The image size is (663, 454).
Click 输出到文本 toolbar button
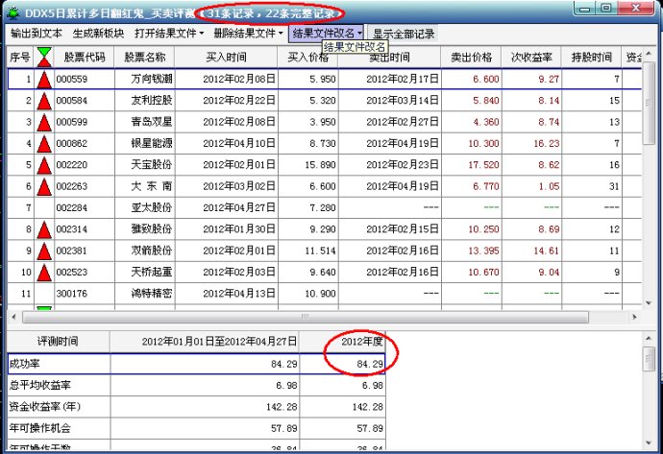click(37, 34)
